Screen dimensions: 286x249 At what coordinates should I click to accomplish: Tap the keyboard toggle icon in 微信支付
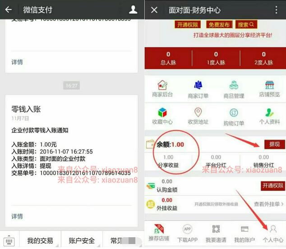click(x=9, y=240)
